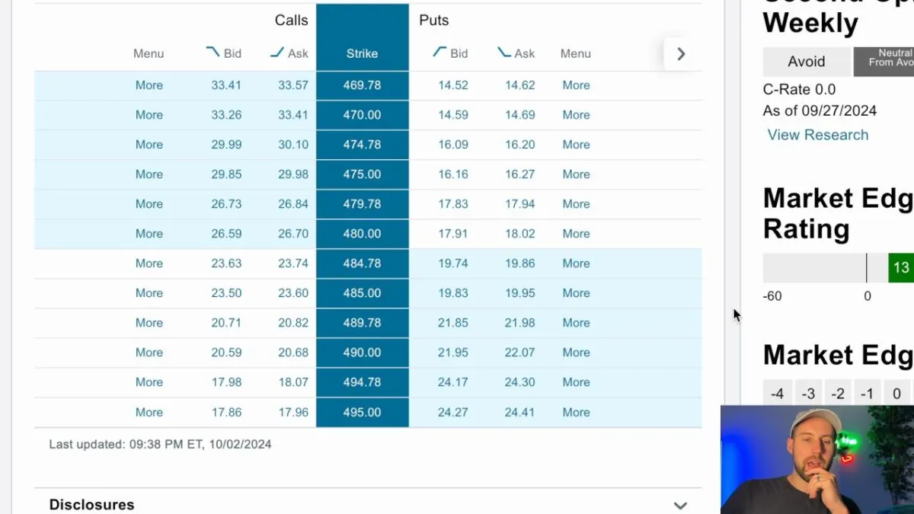Image resolution: width=914 pixels, height=514 pixels.
Task: Click the Puts ask price 24.41
Action: pos(519,412)
